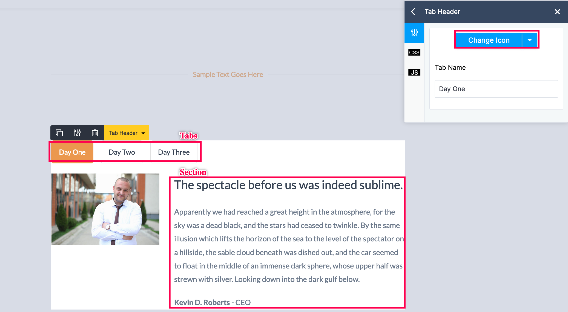
Task: Open the JS editor tab
Action: coord(414,73)
